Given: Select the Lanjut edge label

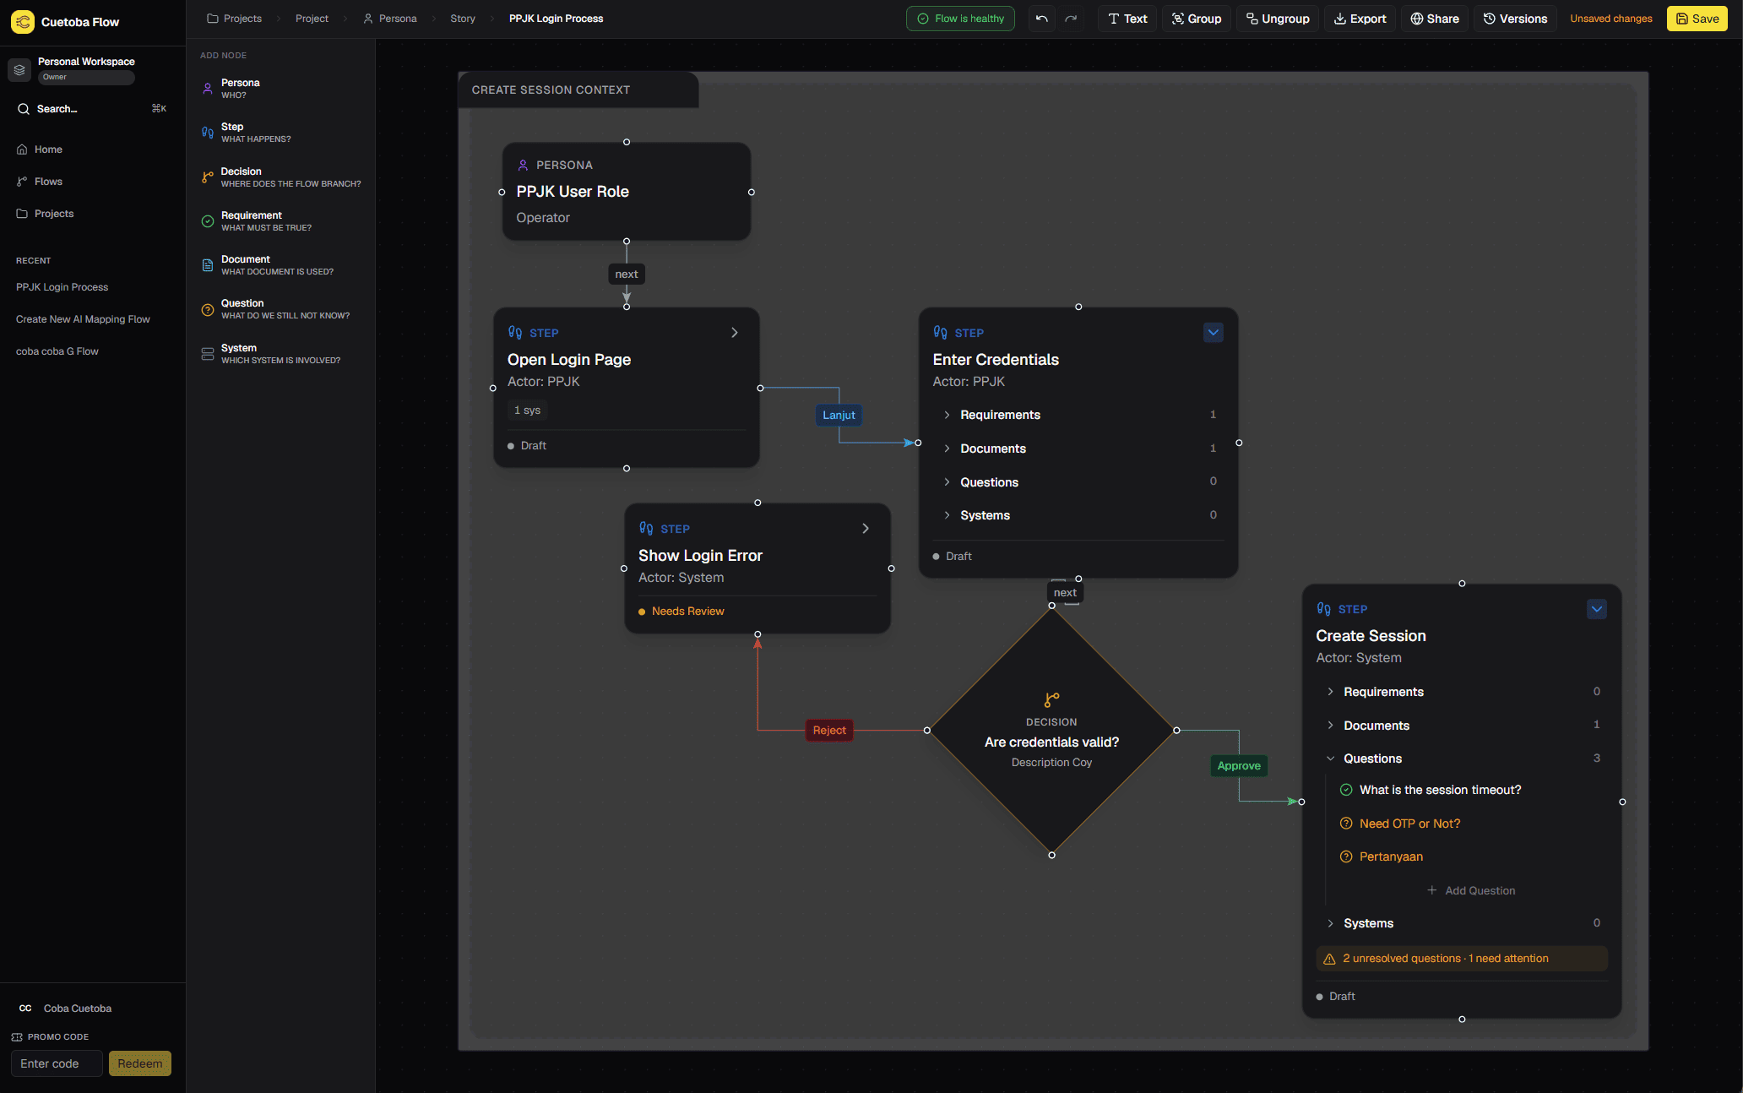Looking at the screenshot, I should 839,415.
